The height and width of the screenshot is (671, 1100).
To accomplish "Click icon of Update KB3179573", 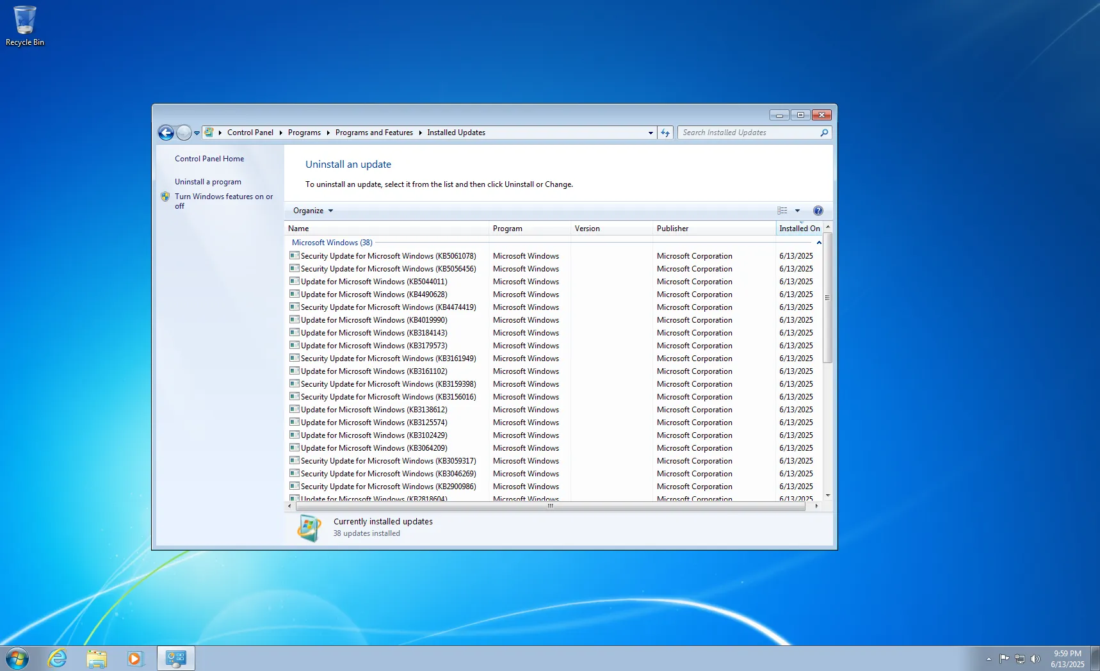I will [x=295, y=345].
